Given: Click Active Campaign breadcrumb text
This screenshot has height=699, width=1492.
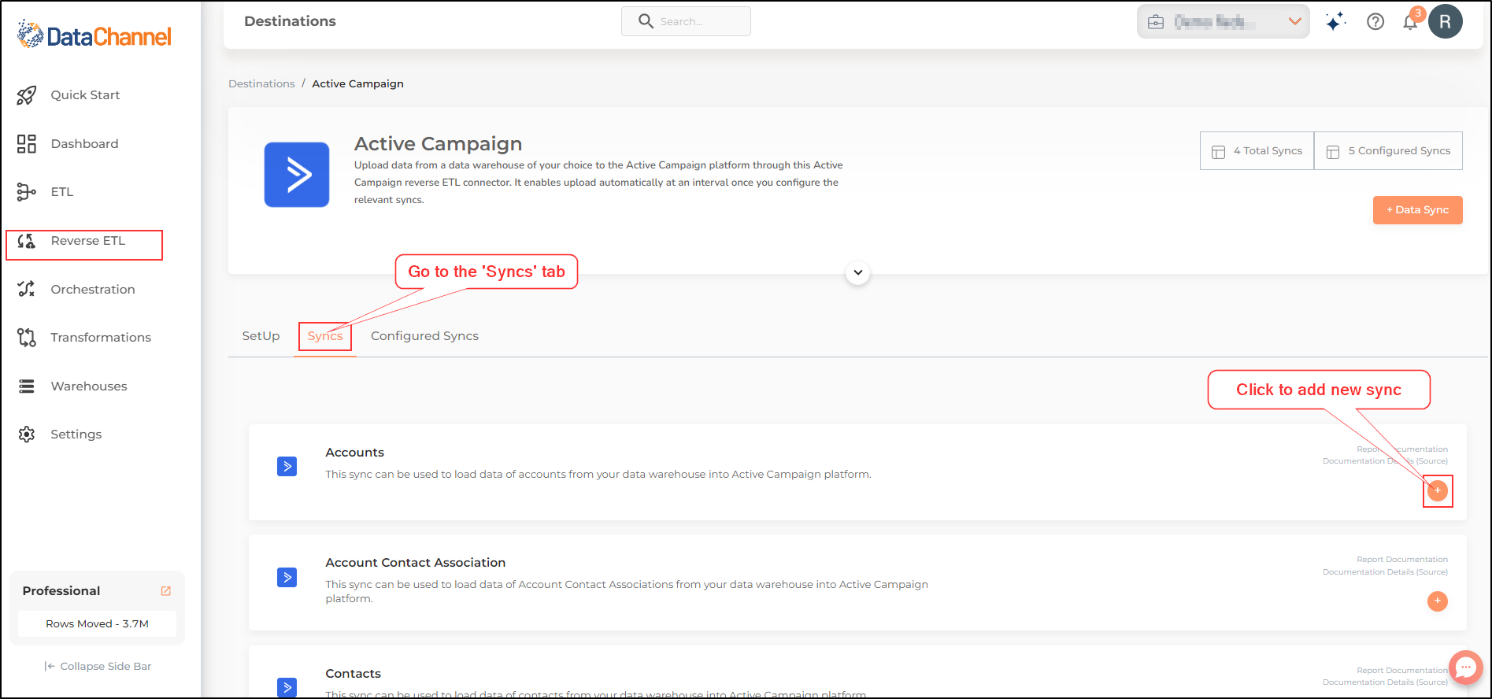Looking at the screenshot, I should [357, 83].
